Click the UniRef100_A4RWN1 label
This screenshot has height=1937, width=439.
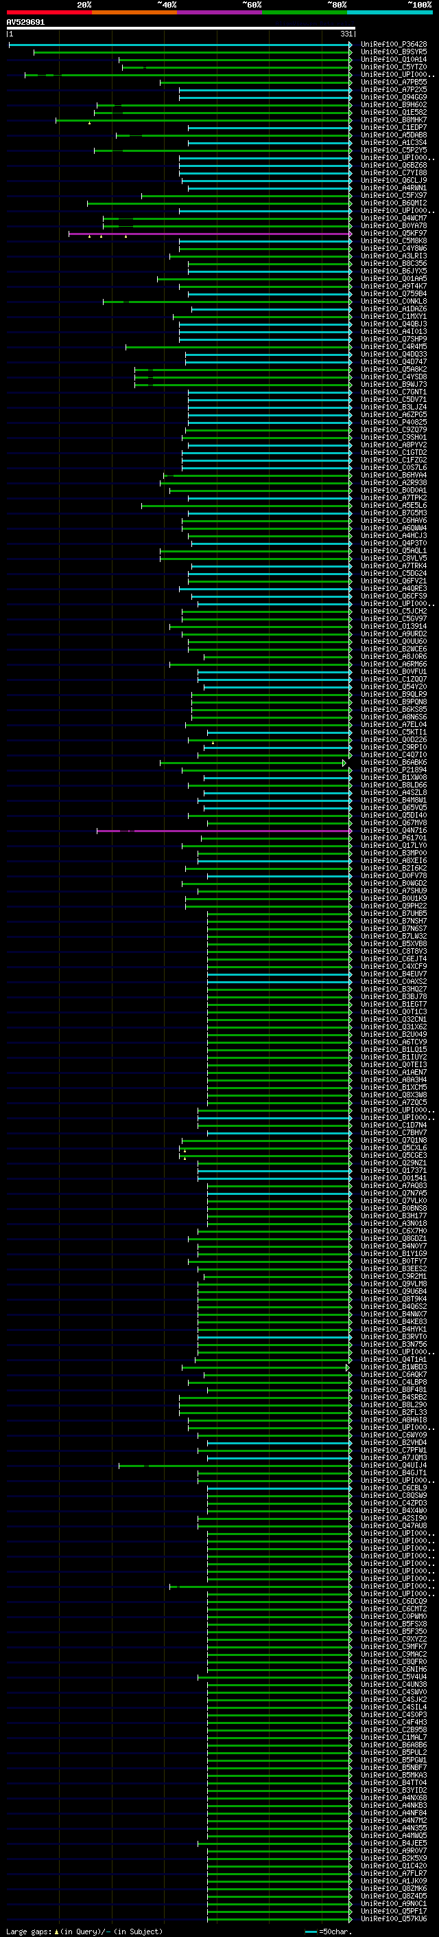click(393, 188)
